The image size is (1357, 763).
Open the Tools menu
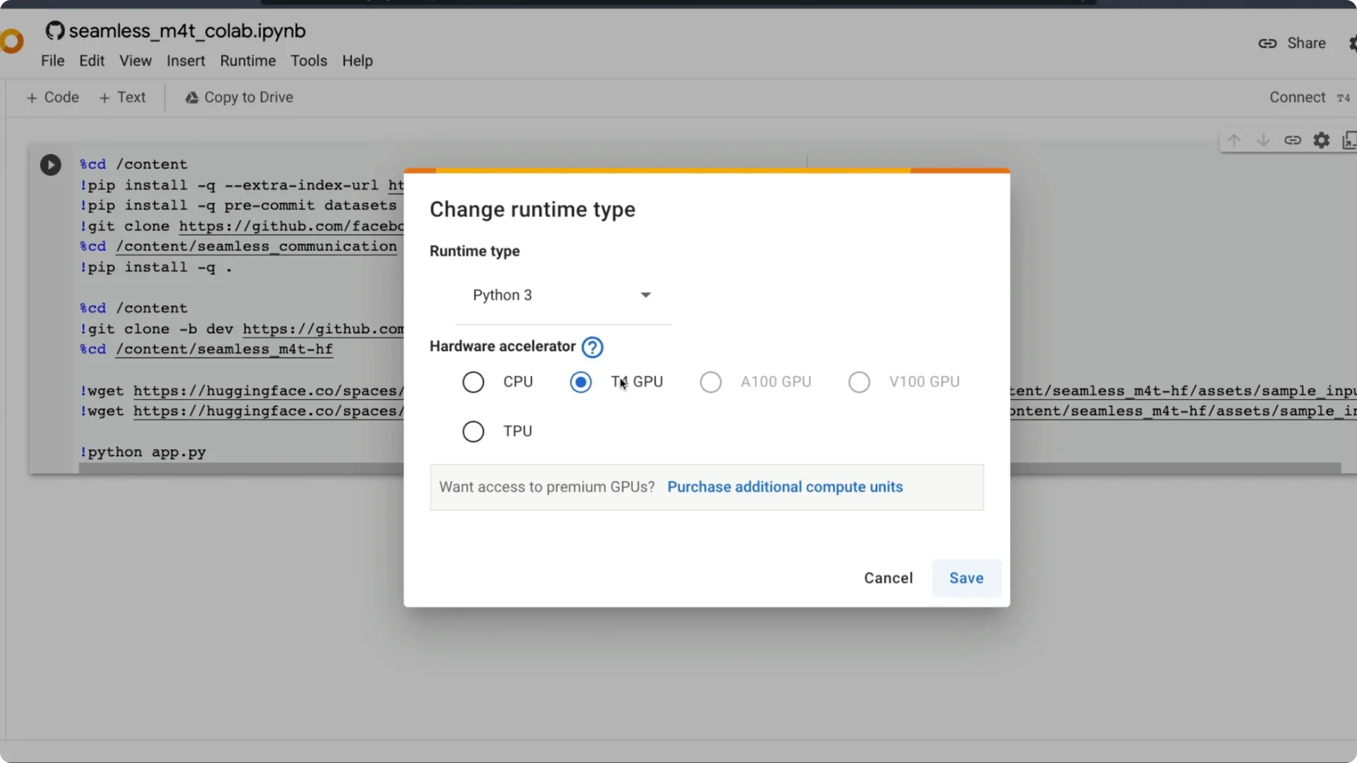309,61
